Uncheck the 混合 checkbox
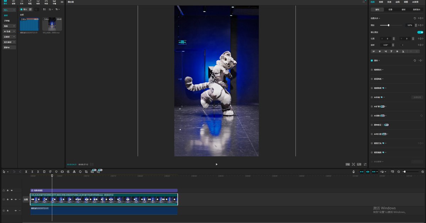Image resolution: width=426 pixels, height=223 pixels. (372, 60)
